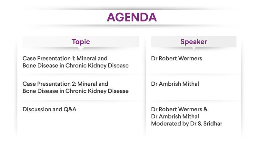Viewport: 258px width, 145px height.
Task: Click the divider line under second speaker row
Action: tap(194, 101)
